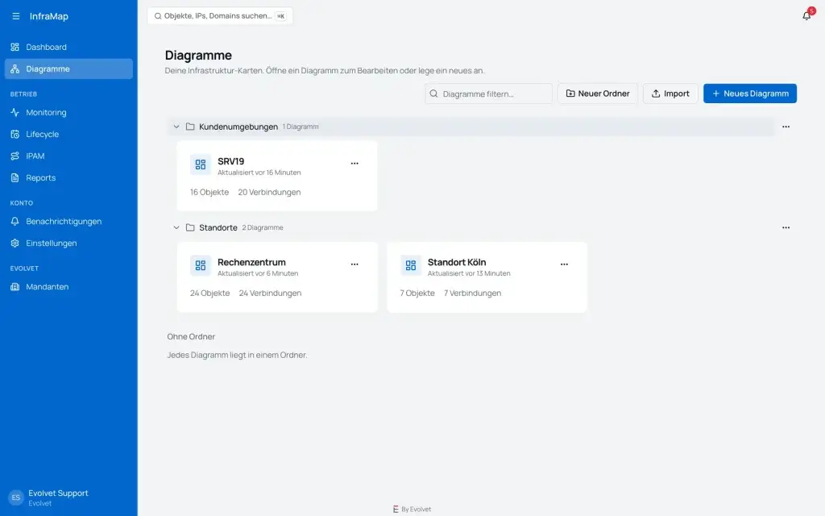The width and height of the screenshot is (825, 516).
Task: Open Mandanten in the sidebar
Action: 68,287
